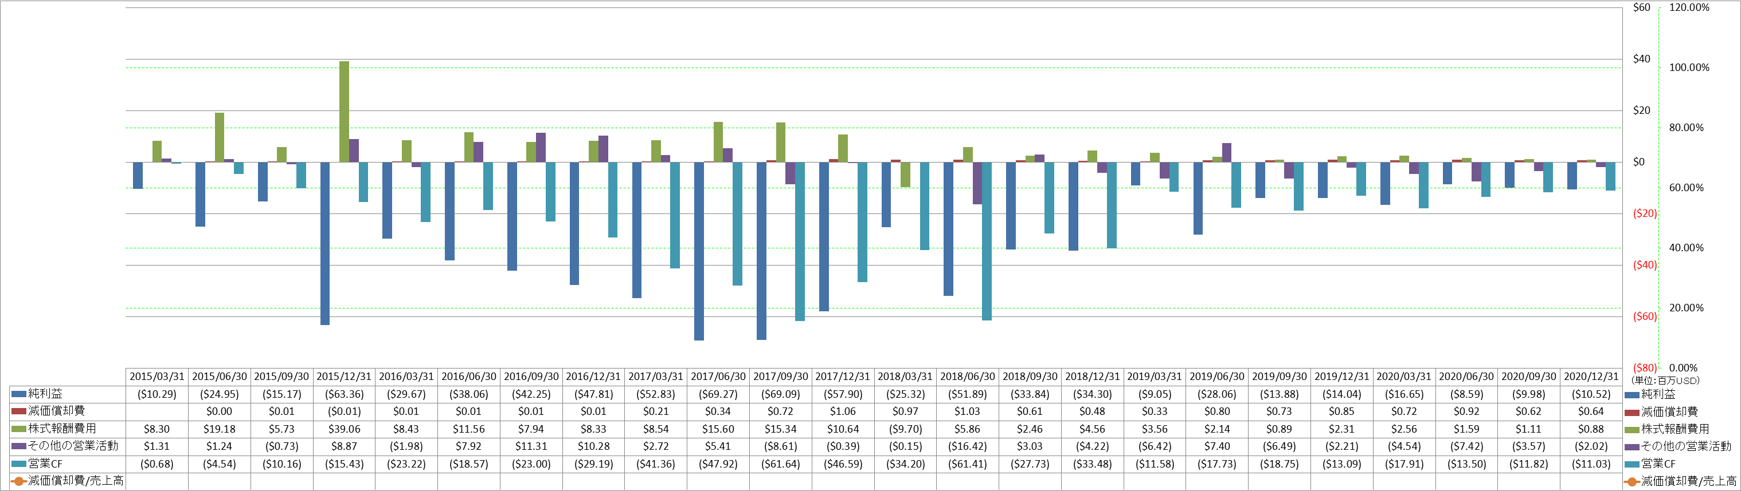Click the その他の営業活動 row label in the data table
The height and width of the screenshot is (491, 1741).
click(x=73, y=446)
